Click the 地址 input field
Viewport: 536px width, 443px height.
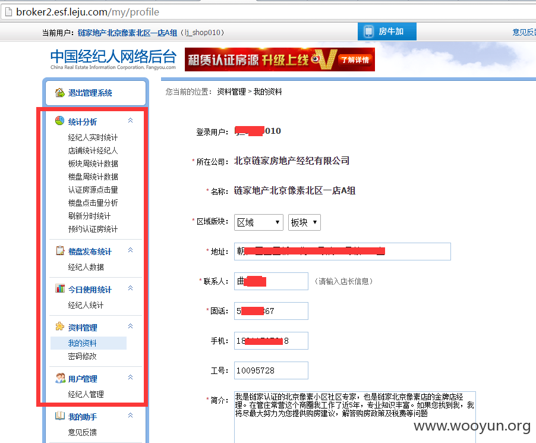[342, 252]
